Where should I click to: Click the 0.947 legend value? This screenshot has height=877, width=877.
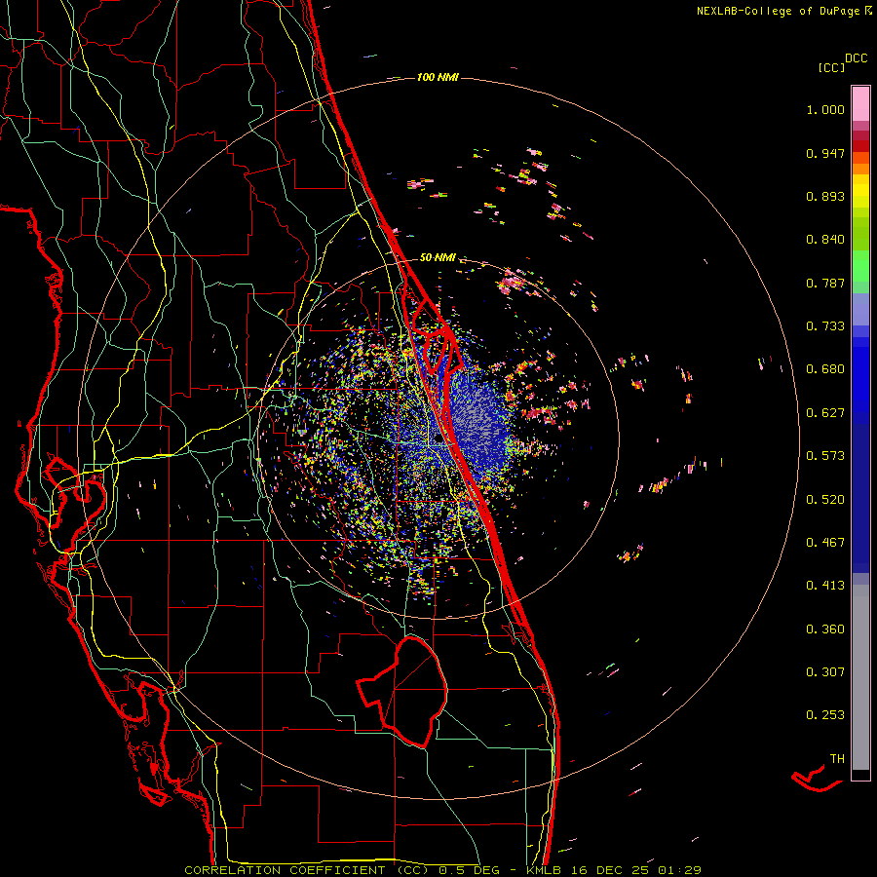point(825,153)
